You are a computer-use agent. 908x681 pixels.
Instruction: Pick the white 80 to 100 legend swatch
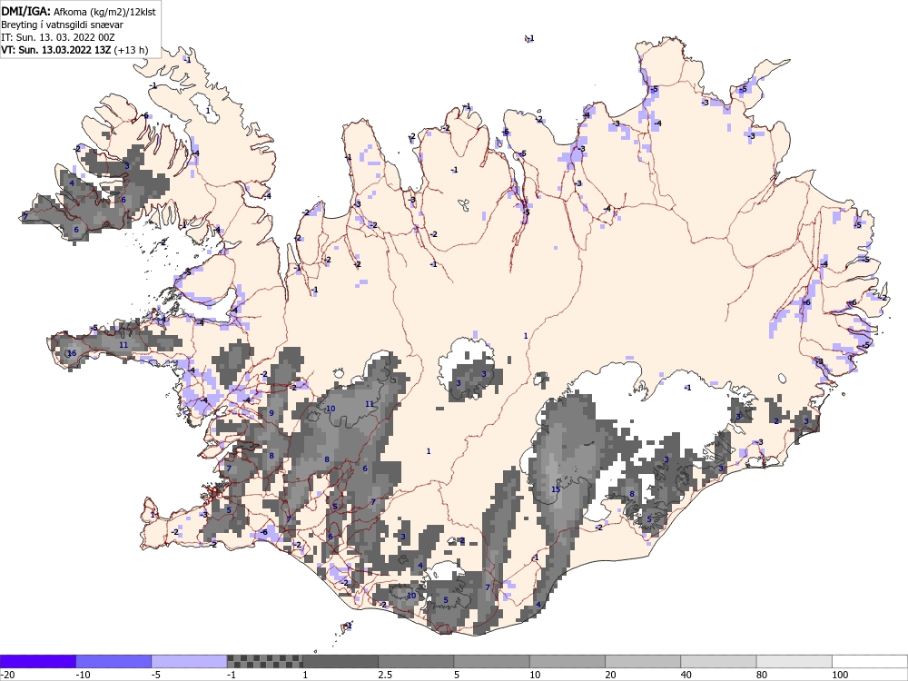(x=794, y=661)
